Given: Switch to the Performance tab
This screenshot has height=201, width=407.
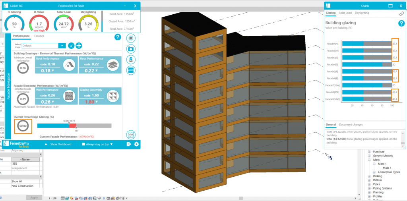Looking at the screenshot, I should (21, 36).
